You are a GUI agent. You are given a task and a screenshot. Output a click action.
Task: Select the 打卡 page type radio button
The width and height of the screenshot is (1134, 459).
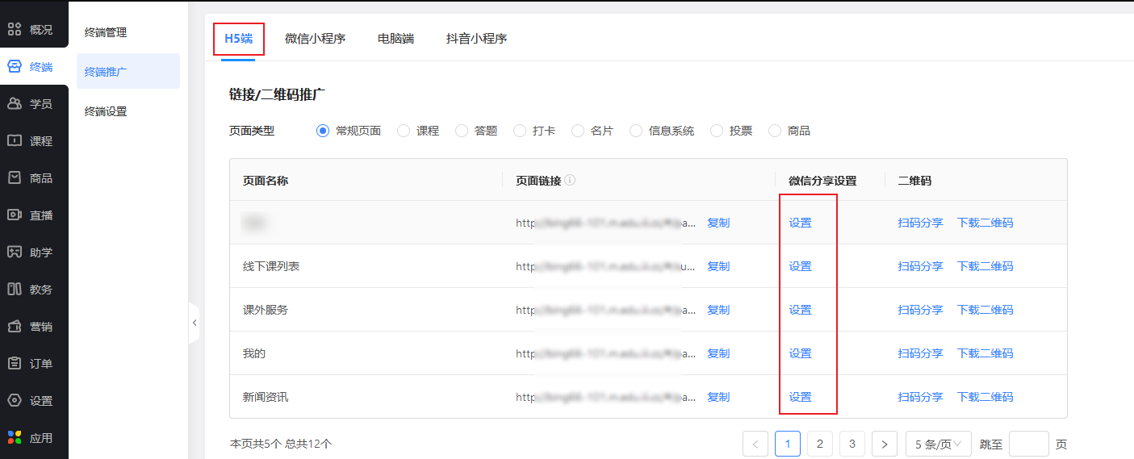(x=520, y=131)
